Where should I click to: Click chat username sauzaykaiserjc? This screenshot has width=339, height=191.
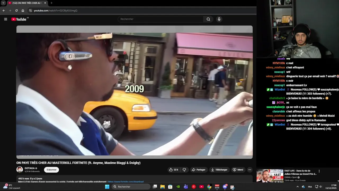pos(276,107)
